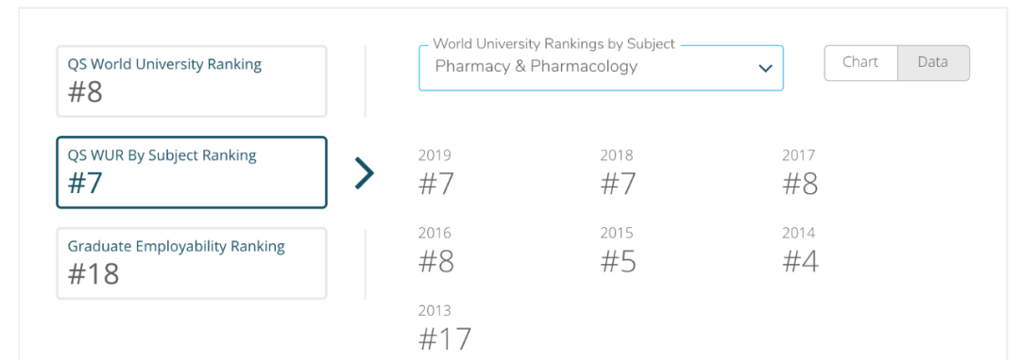Open the subject dropdown caret arrow
1020x360 pixels.
[765, 68]
